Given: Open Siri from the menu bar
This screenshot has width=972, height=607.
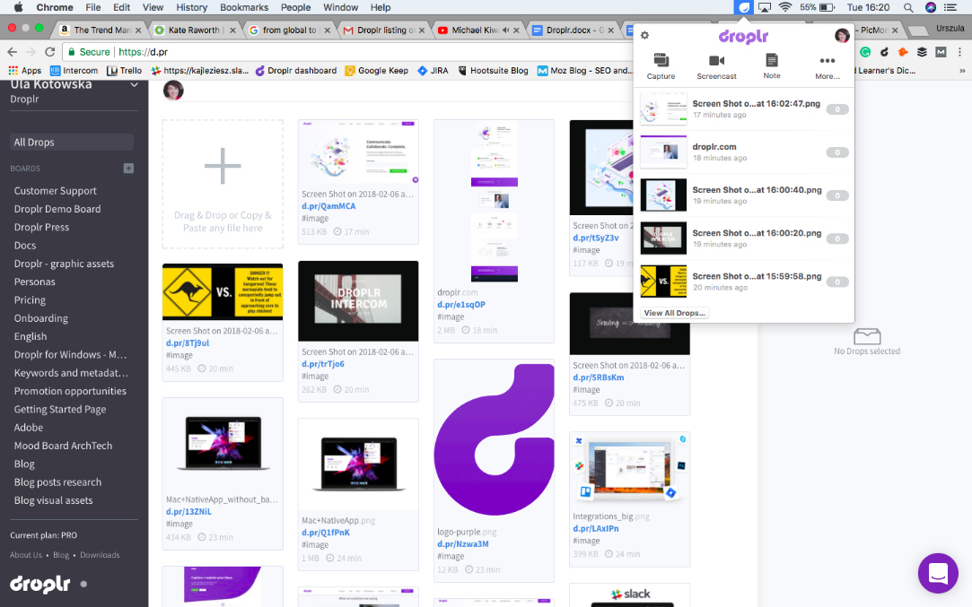Looking at the screenshot, I should [x=931, y=7].
